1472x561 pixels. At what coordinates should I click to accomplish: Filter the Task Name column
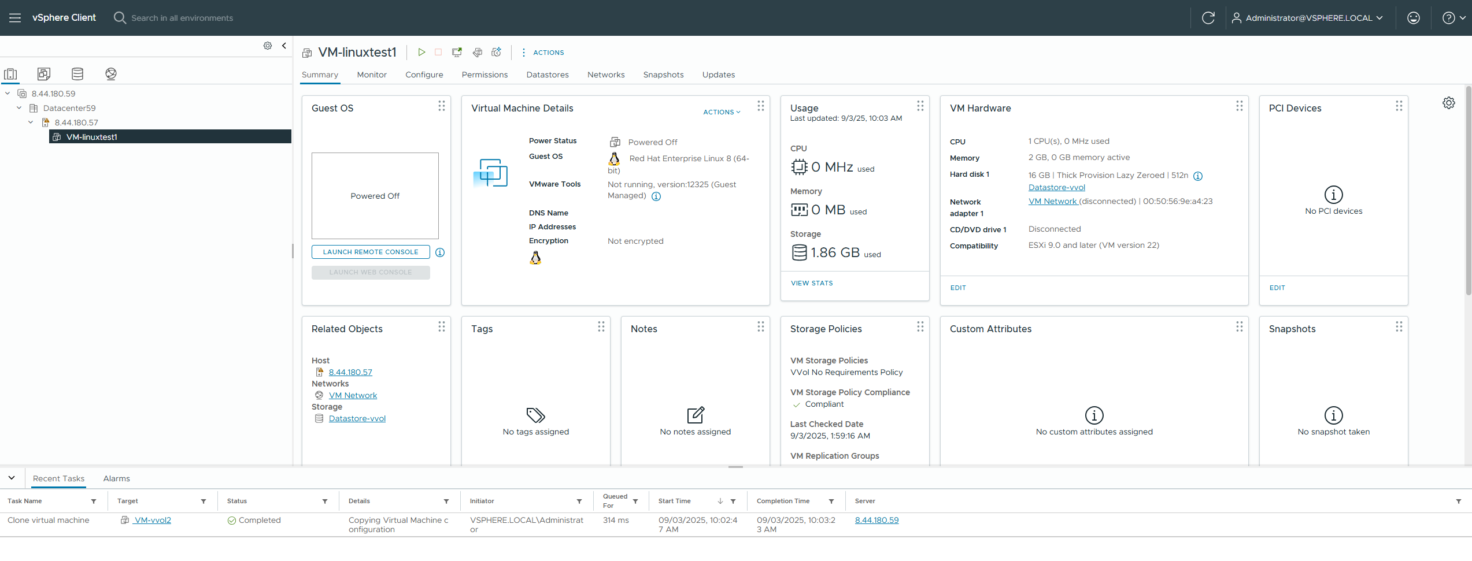[x=94, y=501]
